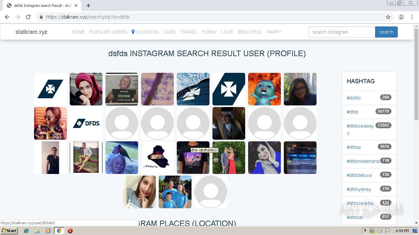Open the system tray volume control
Image resolution: width=419 pixels, height=235 pixels.
coord(380,231)
